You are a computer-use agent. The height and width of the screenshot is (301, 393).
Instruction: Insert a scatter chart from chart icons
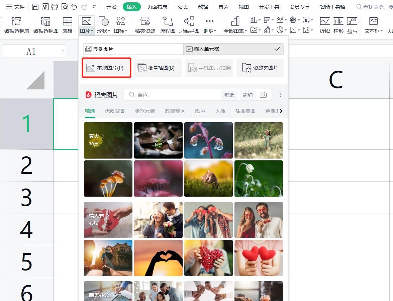click(295, 30)
